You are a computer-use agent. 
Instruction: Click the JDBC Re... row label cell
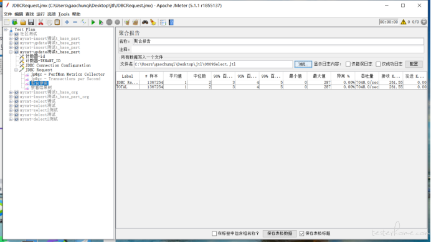coord(128,82)
